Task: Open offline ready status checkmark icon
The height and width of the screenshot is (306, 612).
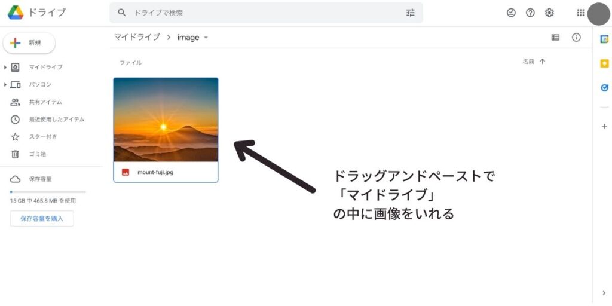Action: (511, 13)
